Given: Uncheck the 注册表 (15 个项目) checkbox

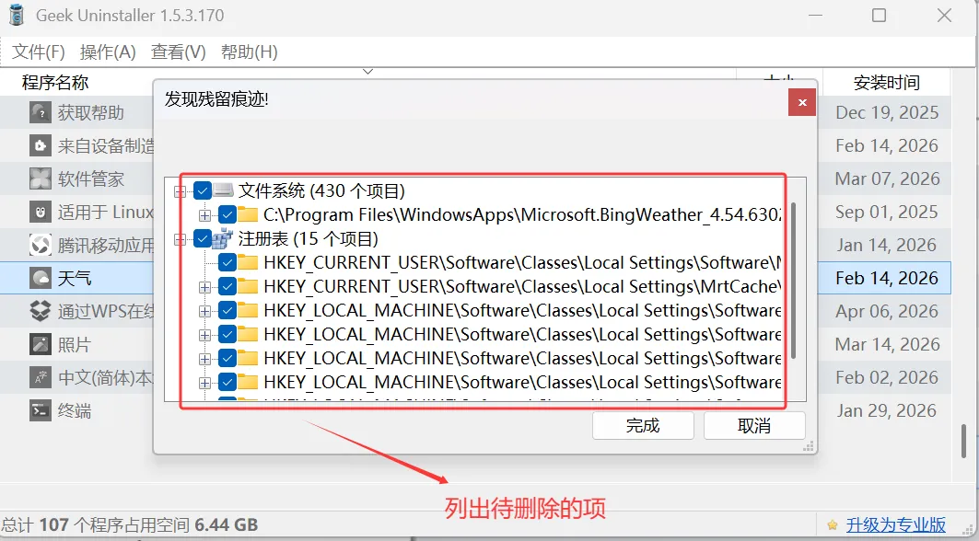Looking at the screenshot, I should click(203, 238).
